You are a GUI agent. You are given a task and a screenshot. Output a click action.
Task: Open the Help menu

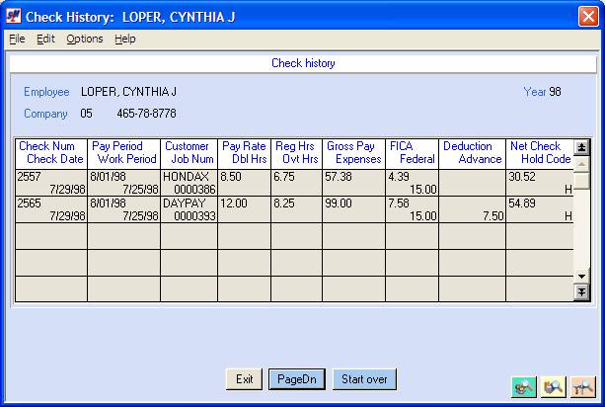coord(125,39)
